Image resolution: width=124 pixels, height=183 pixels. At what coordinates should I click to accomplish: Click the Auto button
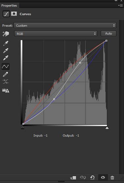109,34
